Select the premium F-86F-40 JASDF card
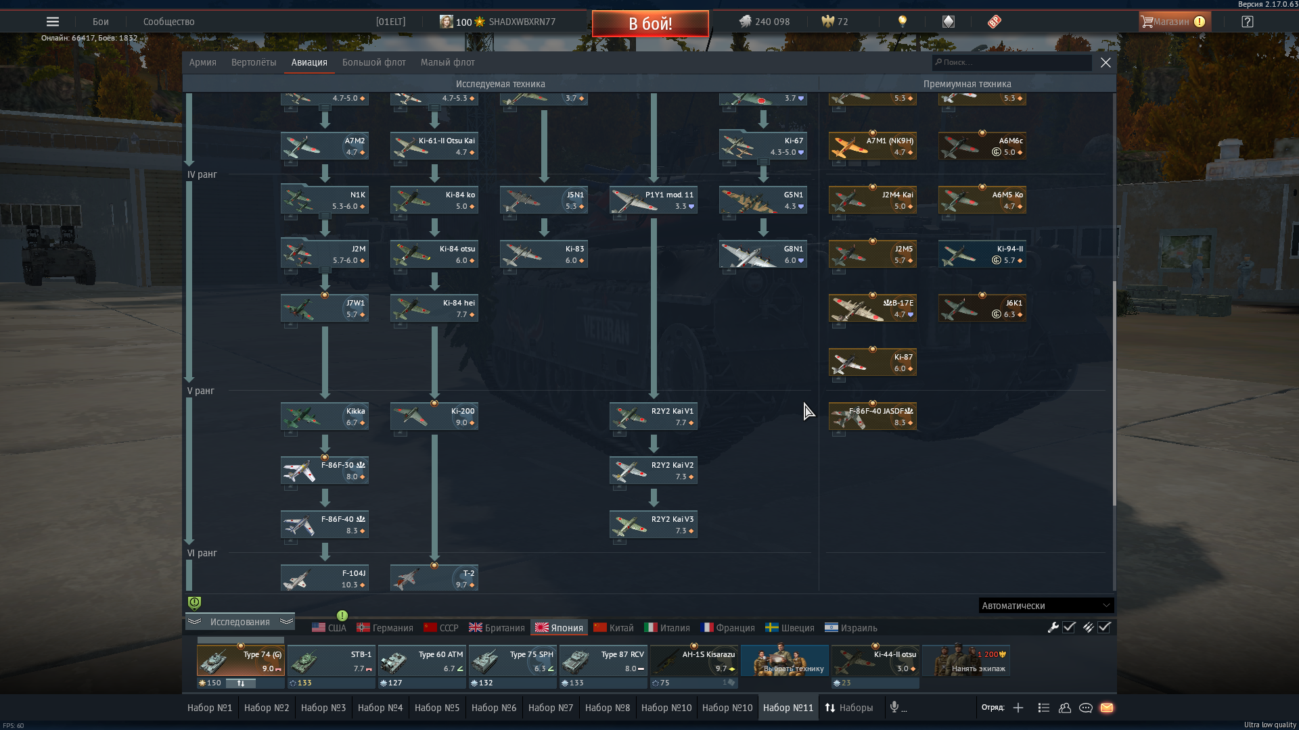1299x730 pixels. coord(873,416)
